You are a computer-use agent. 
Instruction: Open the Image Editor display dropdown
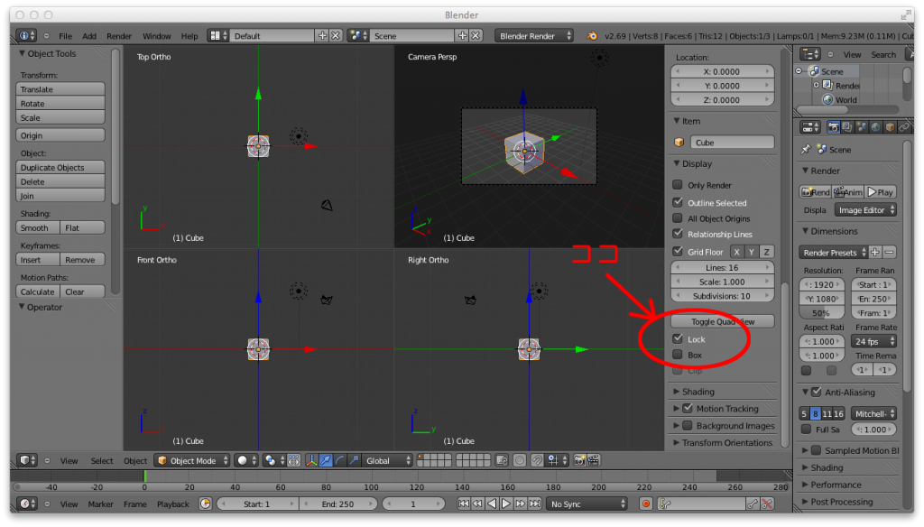point(868,209)
